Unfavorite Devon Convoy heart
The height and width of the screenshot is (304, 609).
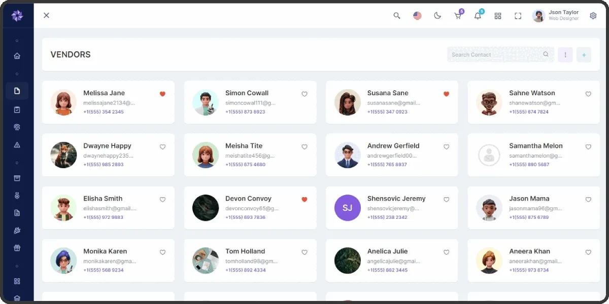[x=304, y=200]
